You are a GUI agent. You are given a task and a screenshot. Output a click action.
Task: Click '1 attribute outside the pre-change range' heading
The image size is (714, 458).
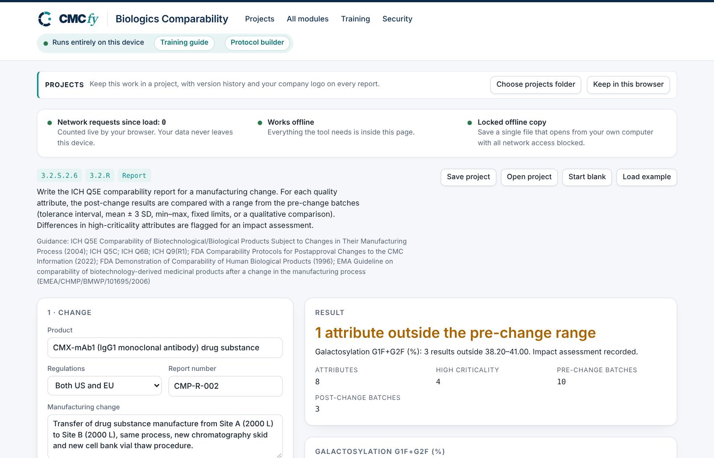point(455,333)
